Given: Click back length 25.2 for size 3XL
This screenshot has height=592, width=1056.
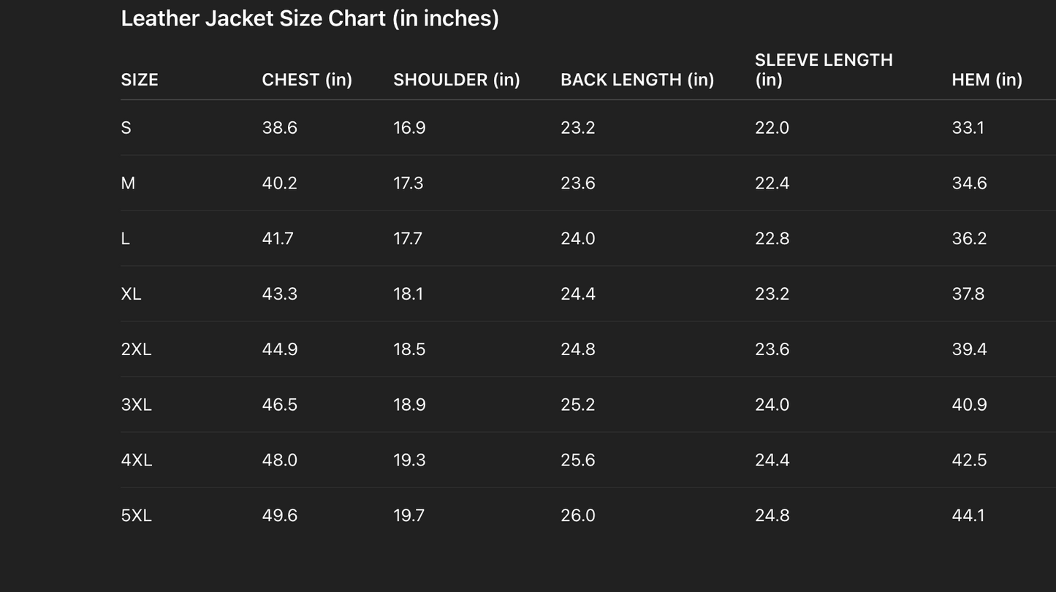Looking at the screenshot, I should coord(578,405).
